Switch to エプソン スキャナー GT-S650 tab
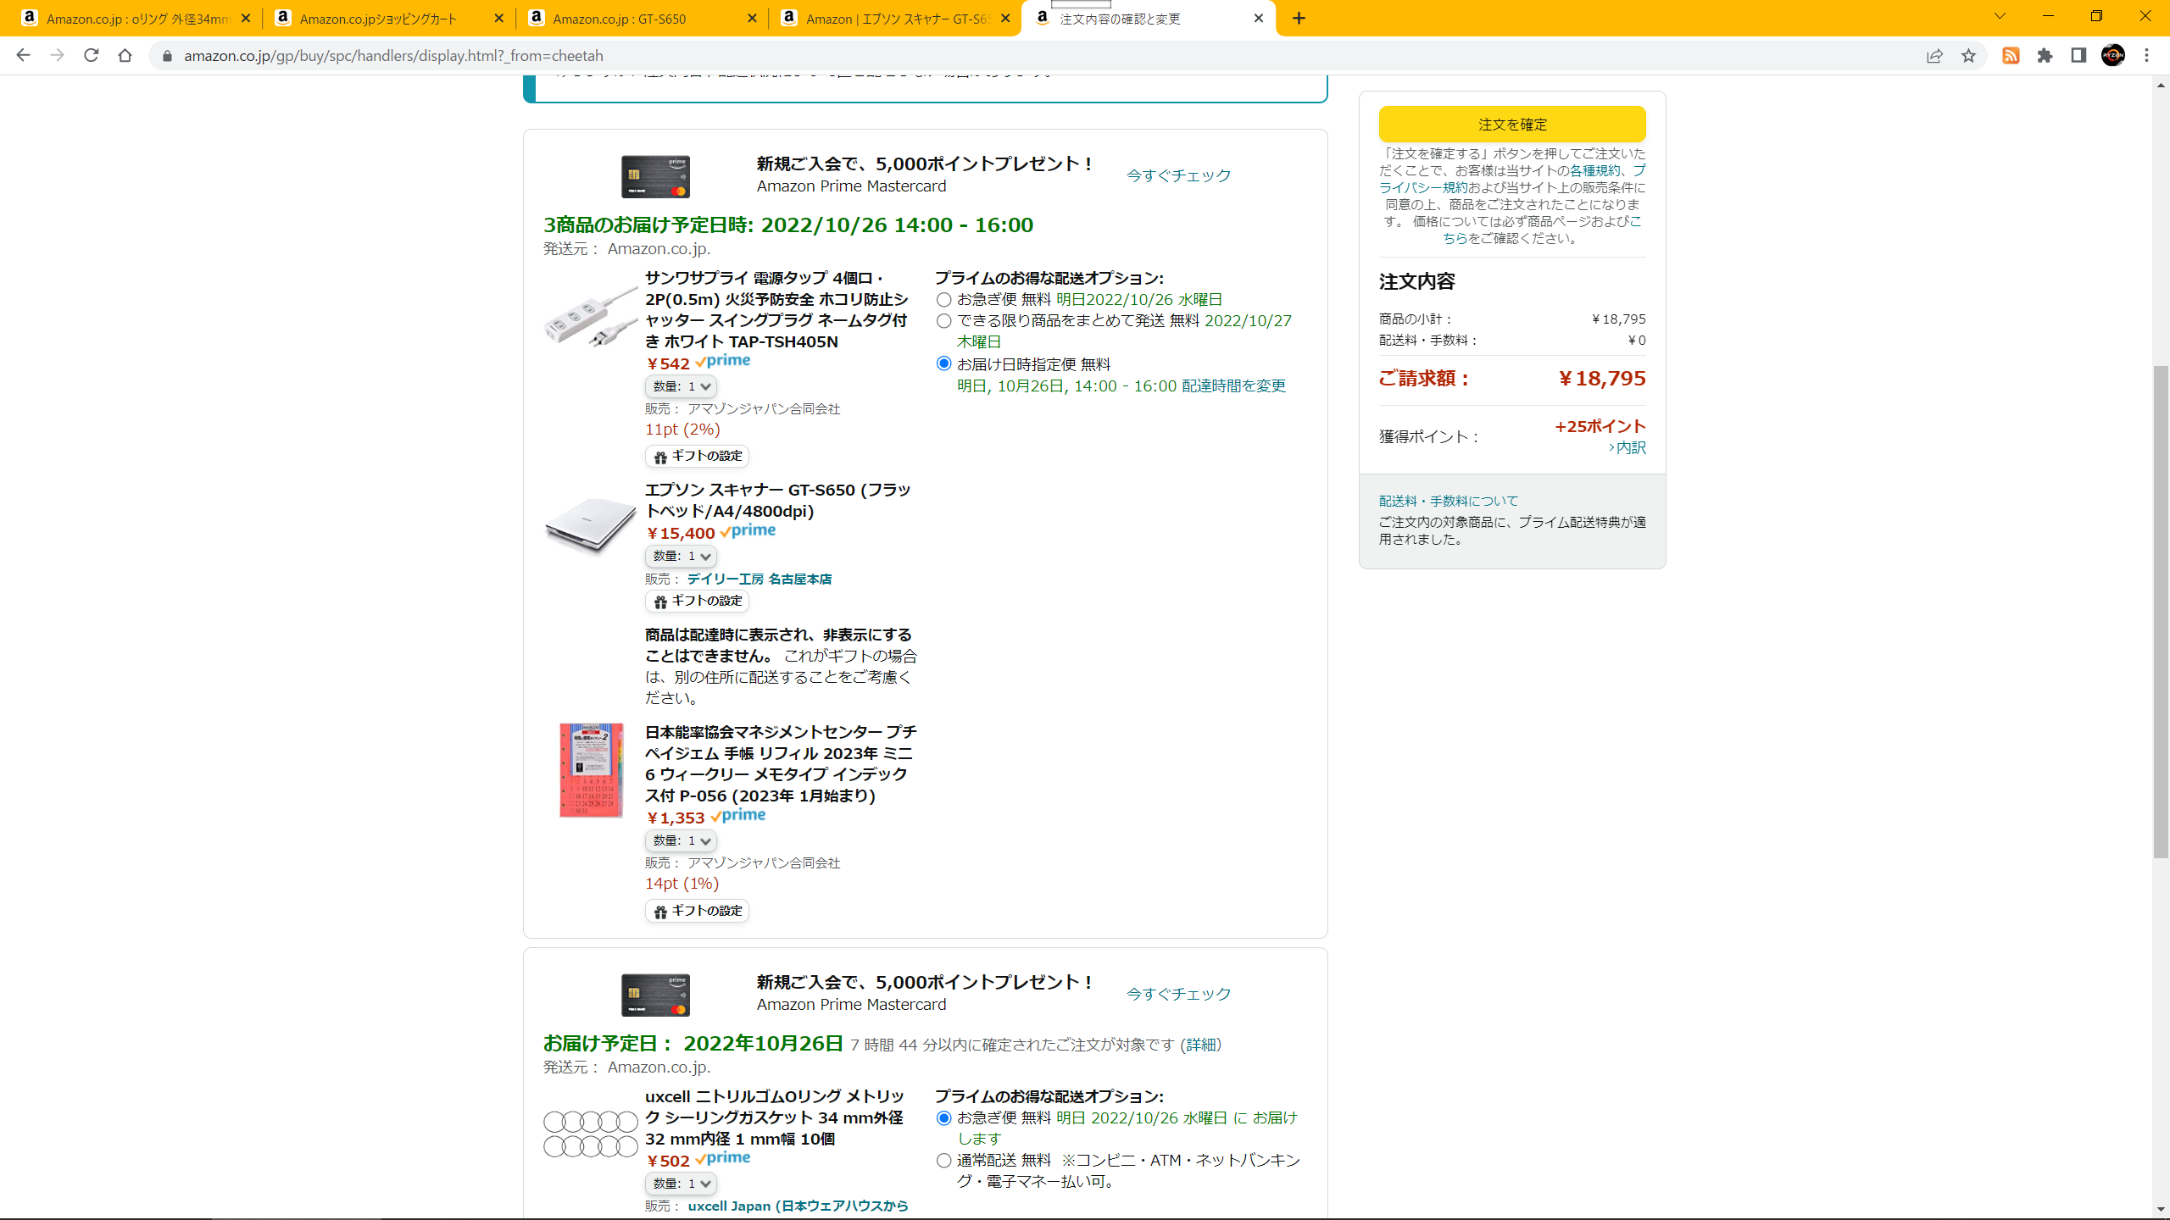This screenshot has width=2170, height=1220. [x=894, y=19]
